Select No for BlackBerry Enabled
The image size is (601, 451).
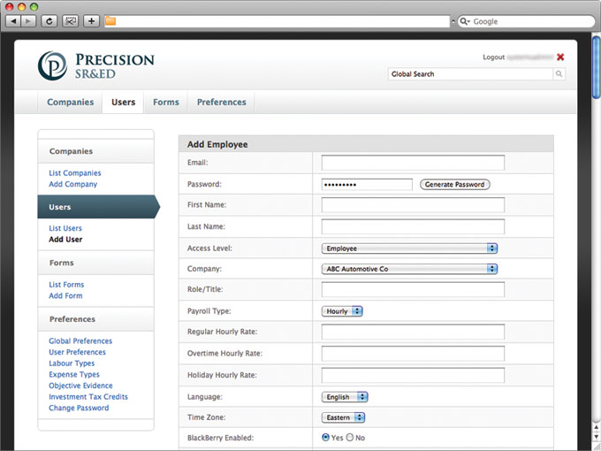(x=350, y=437)
